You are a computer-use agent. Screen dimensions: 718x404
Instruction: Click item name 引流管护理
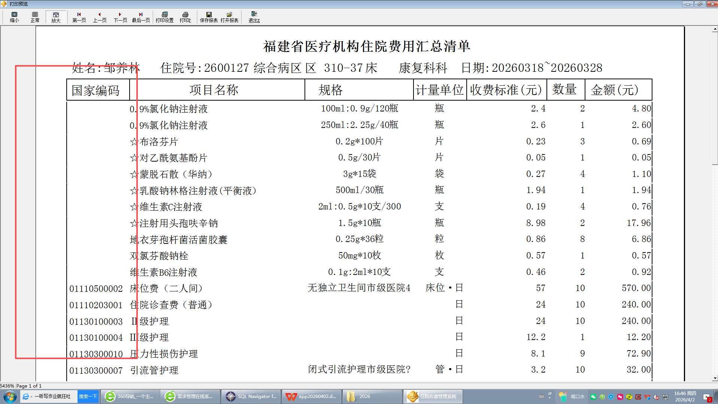click(154, 370)
